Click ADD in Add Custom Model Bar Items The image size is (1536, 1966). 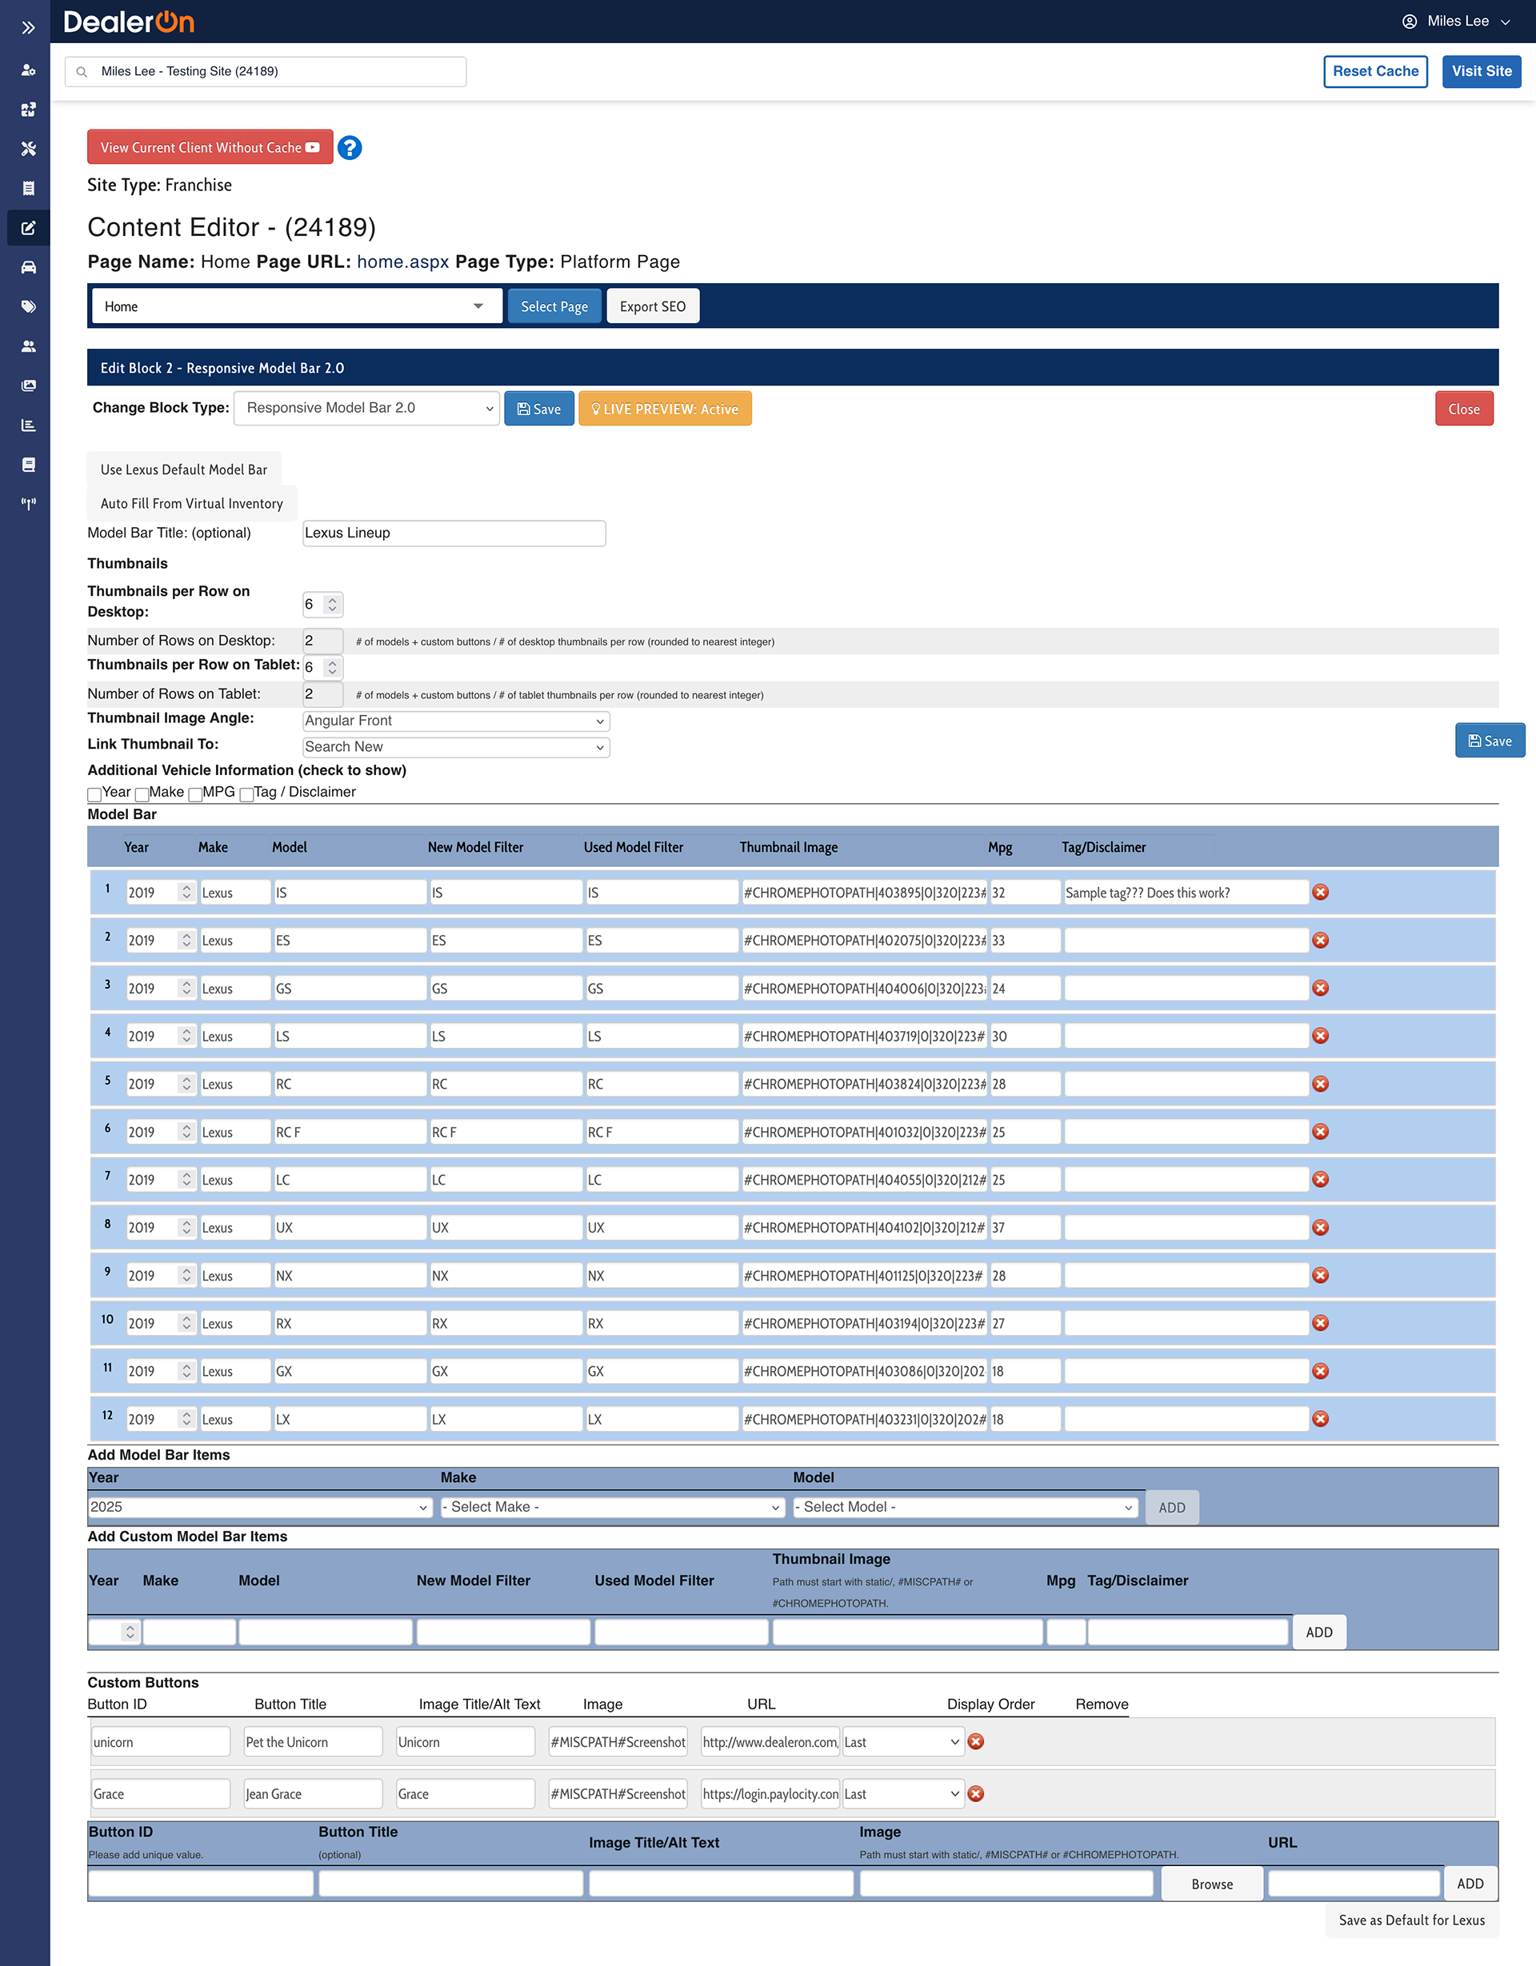point(1319,1632)
